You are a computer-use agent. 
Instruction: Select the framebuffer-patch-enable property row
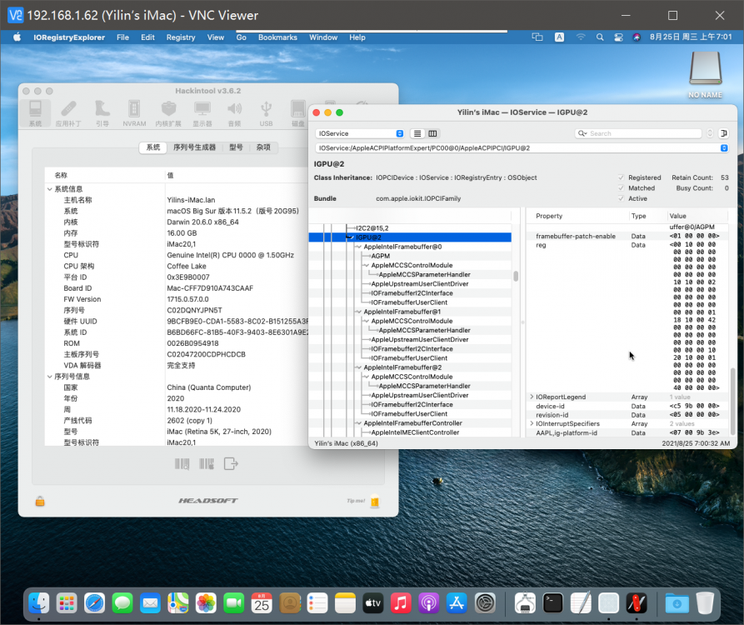[627, 236]
